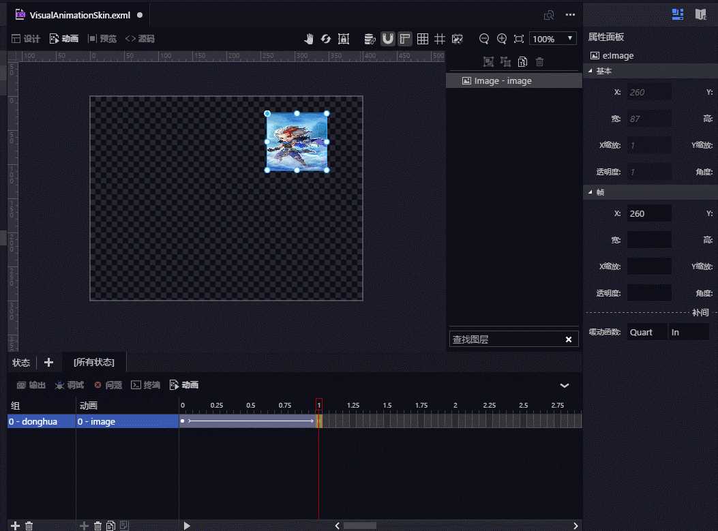Toggle the lock layout icon

pos(344,39)
